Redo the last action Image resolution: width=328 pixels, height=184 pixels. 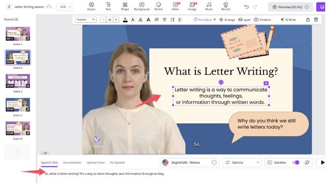tap(255, 7)
